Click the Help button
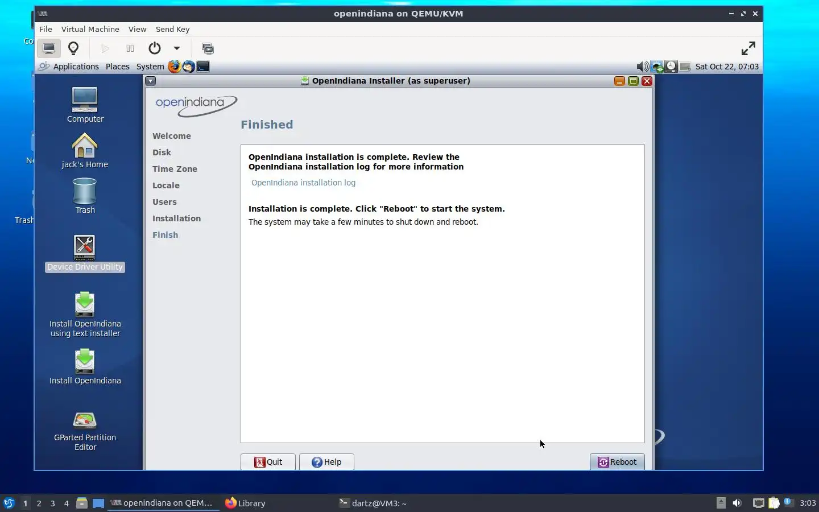This screenshot has width=819, height=512. (x=326, y=462)
